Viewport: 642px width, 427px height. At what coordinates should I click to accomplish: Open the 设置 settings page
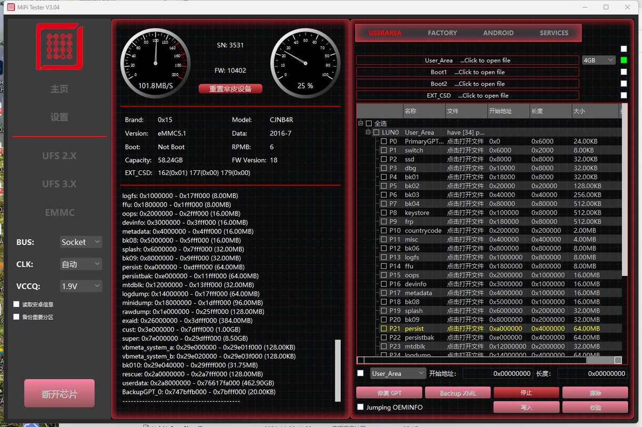[x=59, y=117]
